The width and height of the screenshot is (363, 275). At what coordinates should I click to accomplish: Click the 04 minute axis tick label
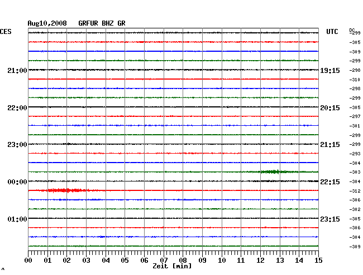(x=106, y=260)
